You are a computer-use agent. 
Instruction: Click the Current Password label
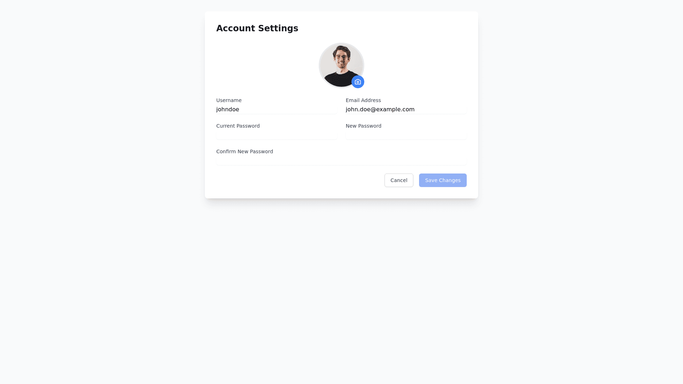[238, 126]
